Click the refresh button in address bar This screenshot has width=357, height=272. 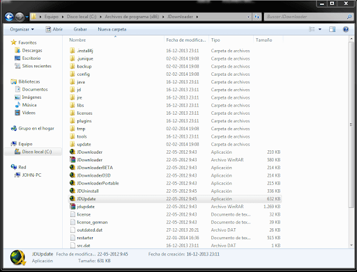257,17
